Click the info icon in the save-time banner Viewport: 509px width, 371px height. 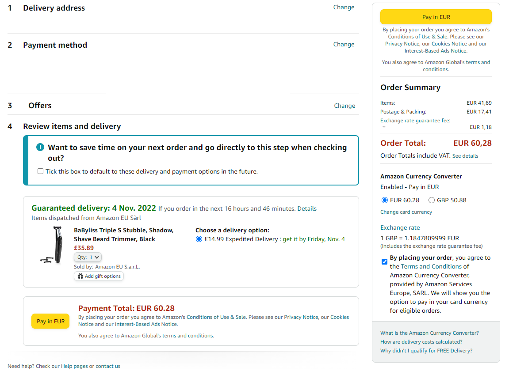40,148
